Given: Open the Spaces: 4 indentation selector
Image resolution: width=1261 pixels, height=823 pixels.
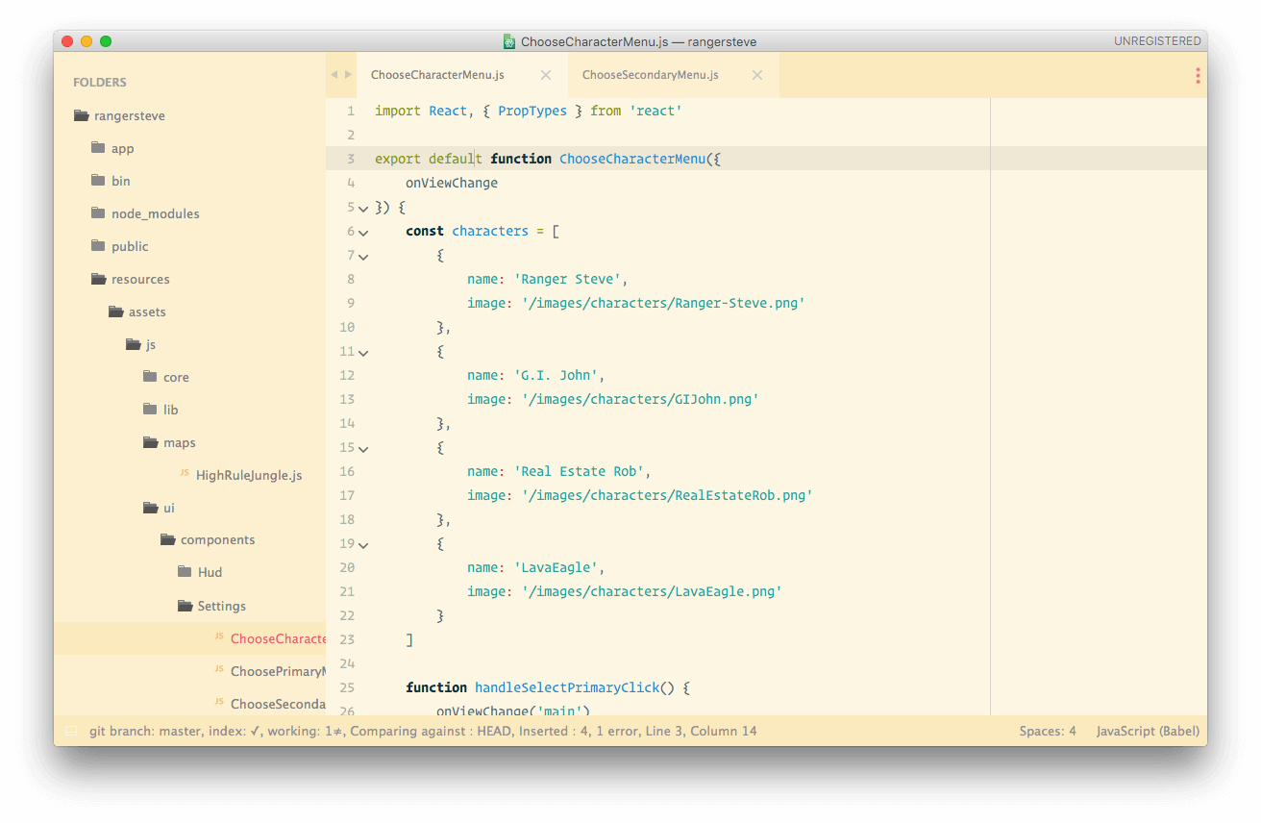Looking at the screenshot, I should [x=1048, y=732].
